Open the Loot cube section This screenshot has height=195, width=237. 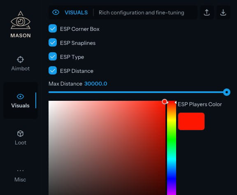point(21,134)
